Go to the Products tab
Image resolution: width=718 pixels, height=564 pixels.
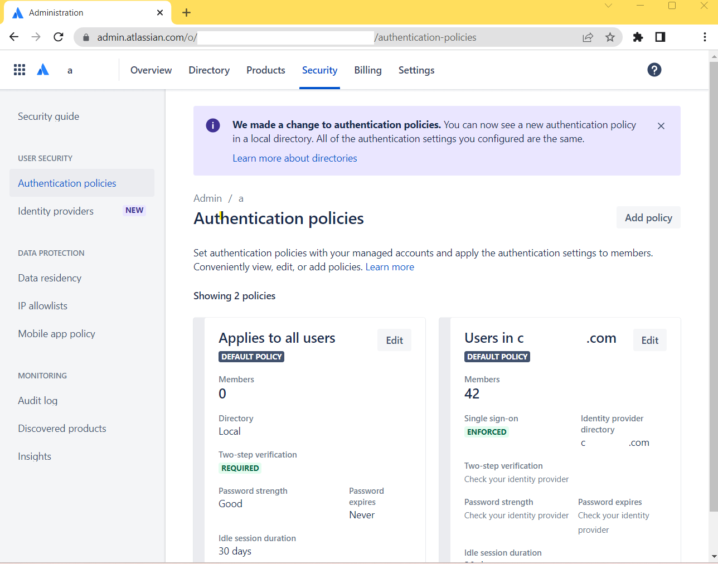(x=266, y=70)
